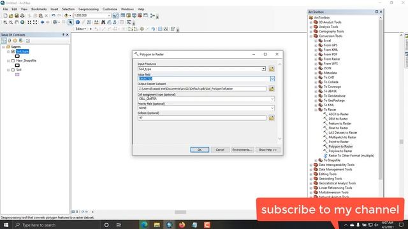Open the Selection menu

click(68, 9)
